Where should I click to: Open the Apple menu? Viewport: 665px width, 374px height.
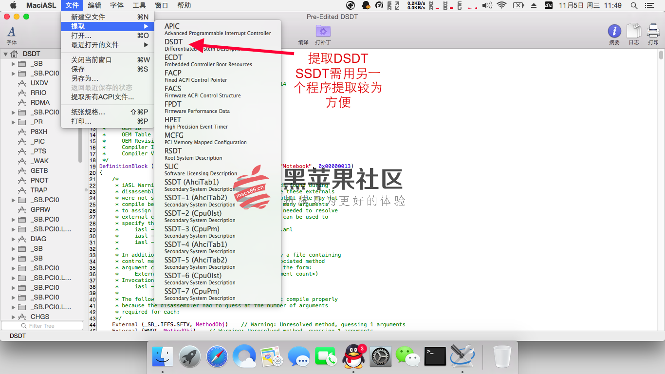13,5
